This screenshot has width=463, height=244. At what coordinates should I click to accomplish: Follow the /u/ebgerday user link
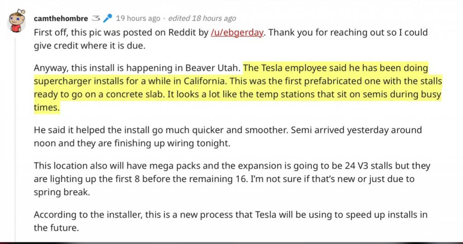(237, 32)
